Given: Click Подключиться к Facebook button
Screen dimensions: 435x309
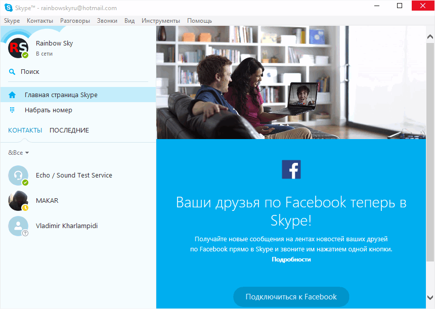Looking at the screenshot, I should [291, 297].
